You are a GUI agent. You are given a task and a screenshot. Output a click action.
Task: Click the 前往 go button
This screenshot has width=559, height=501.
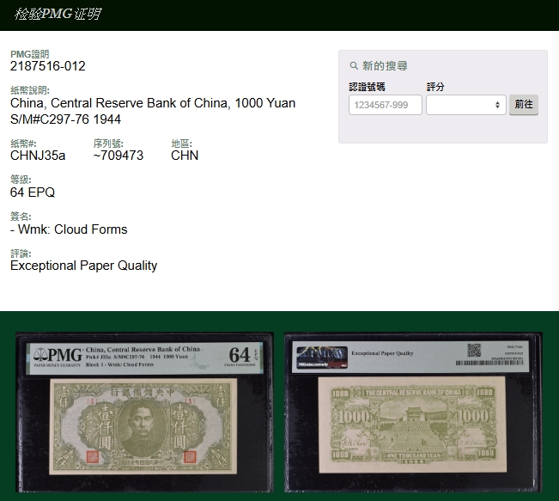(523, 105)
